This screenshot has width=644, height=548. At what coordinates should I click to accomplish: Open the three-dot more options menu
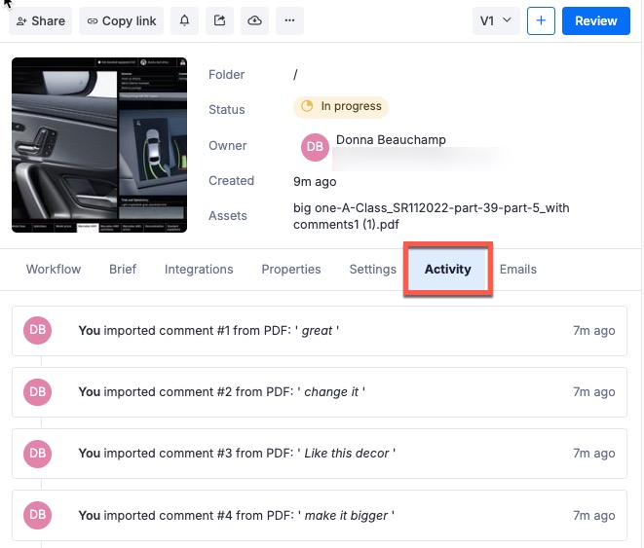289,20
